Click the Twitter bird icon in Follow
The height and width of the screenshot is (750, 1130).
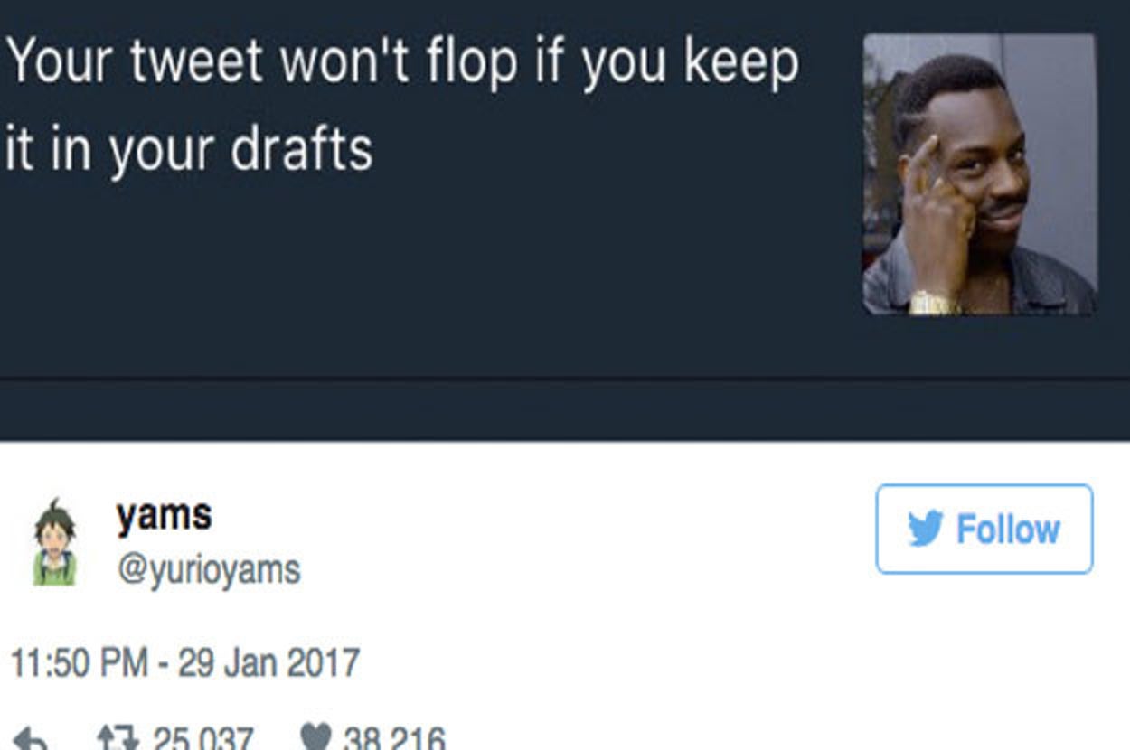click(x=925, y=529)
